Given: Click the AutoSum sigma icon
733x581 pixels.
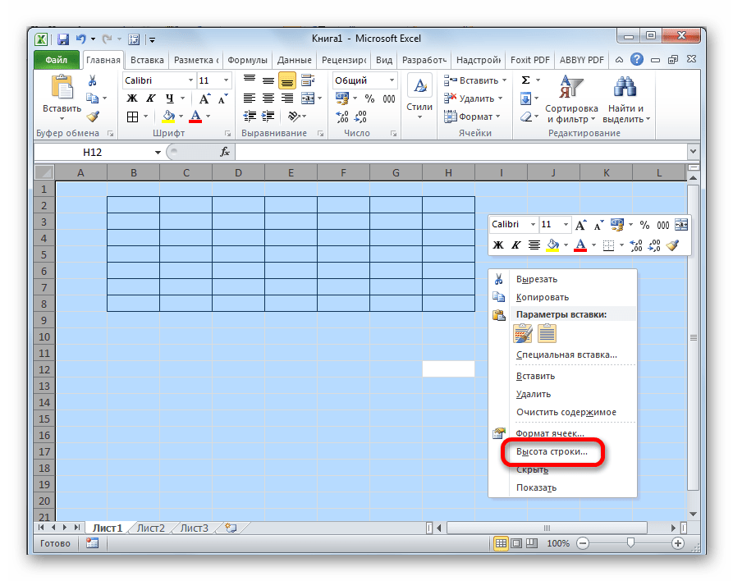Looking at the screenshot, I should point(526,80).
